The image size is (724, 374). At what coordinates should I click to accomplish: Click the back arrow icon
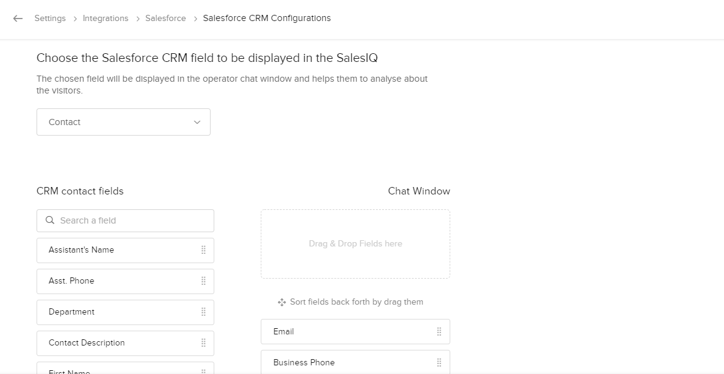[18, 19]
